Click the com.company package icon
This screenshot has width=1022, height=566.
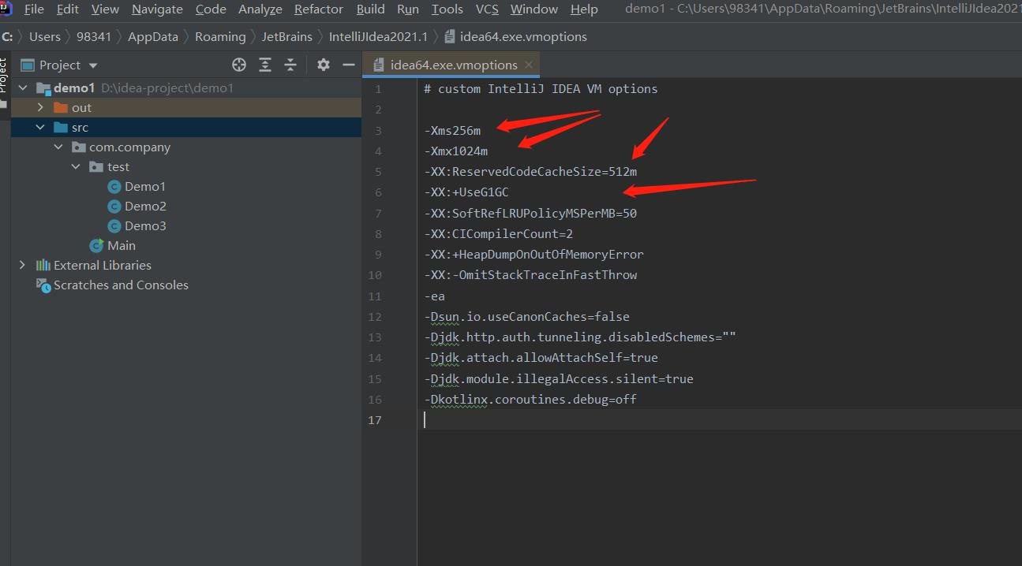pyautogui.click(x=78, y=147)
